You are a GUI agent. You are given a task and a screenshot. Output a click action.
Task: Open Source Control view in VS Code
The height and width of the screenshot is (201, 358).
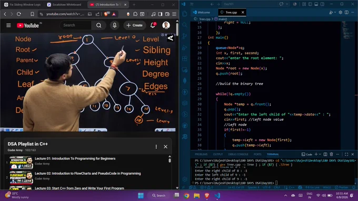185,36
